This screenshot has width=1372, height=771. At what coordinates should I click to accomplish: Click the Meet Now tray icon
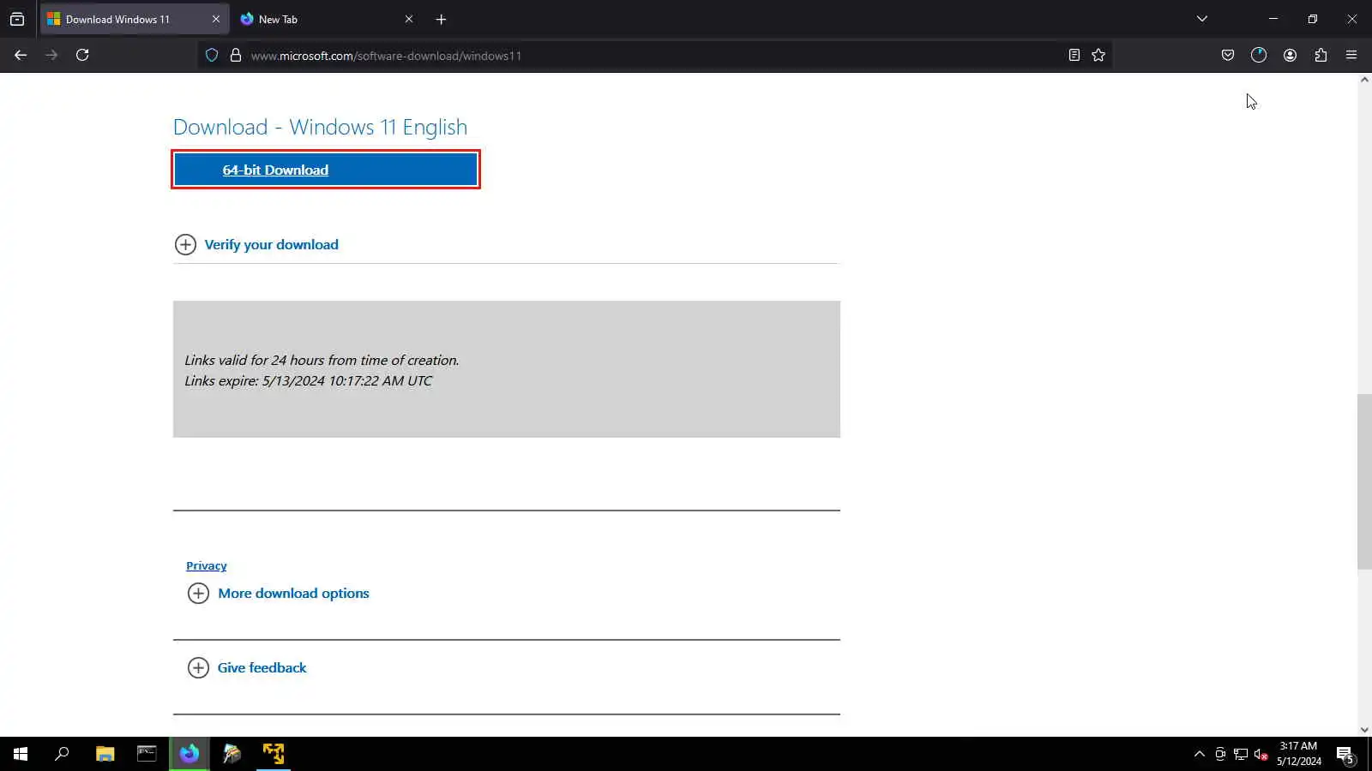point(1220,754)
